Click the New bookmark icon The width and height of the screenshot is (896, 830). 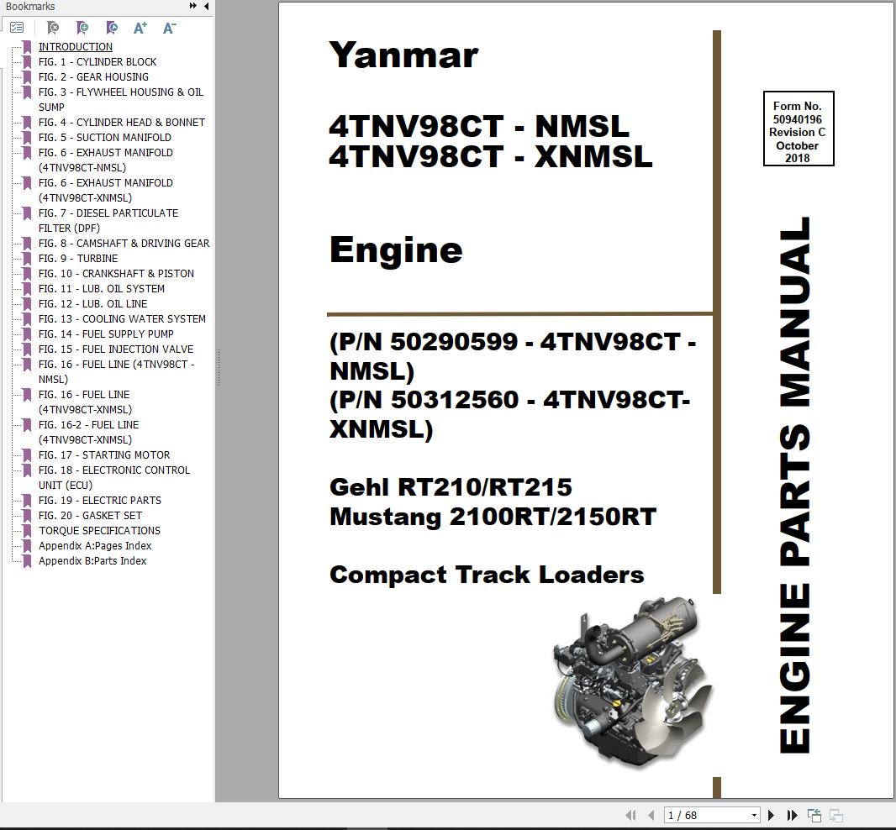(x=83, y=27)
